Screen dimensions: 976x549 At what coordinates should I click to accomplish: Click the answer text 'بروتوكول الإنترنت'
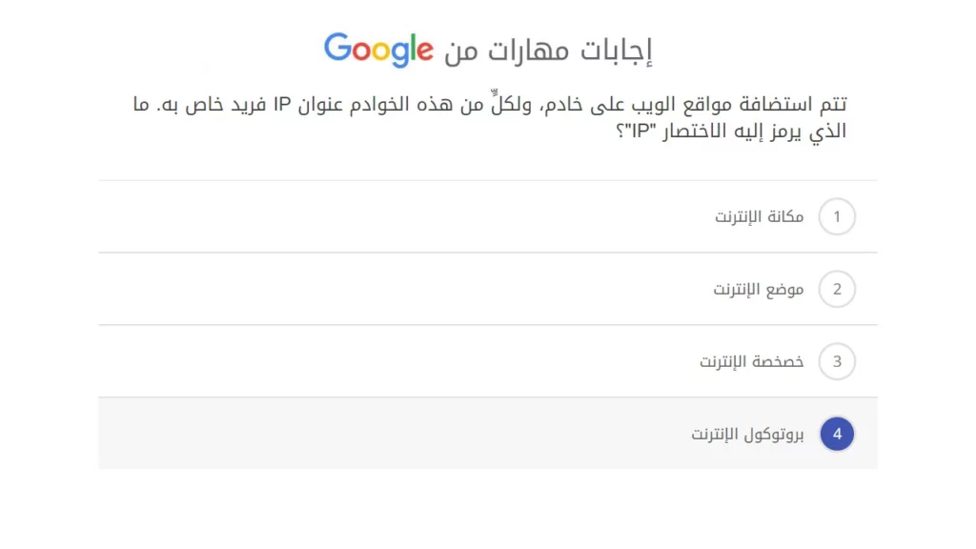[748, 434]
